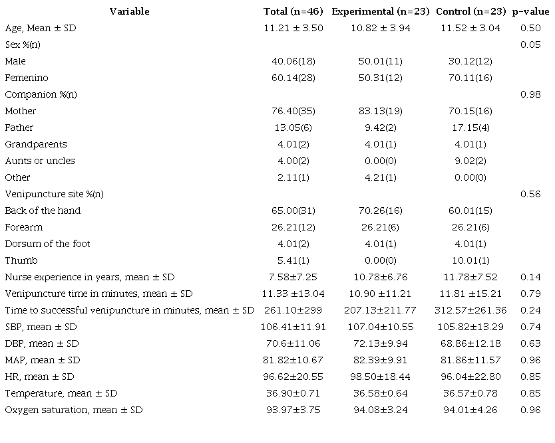This screenshot has width=555, height=443.
Task: Click the 'Oxygen saturation, mean ± SD' label
Action: click(73, 410)
